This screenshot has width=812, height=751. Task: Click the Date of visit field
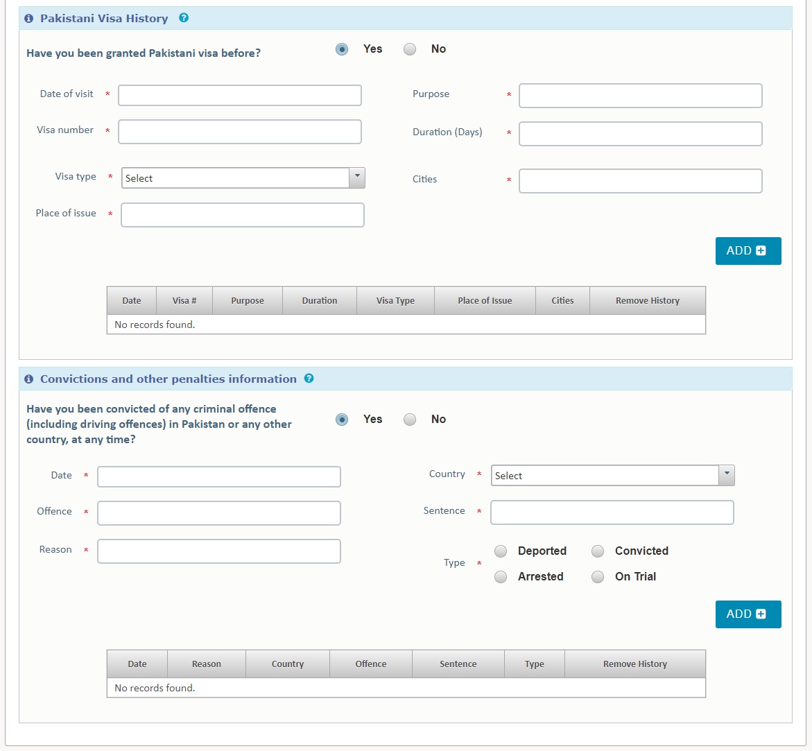(x=240, y=96)
